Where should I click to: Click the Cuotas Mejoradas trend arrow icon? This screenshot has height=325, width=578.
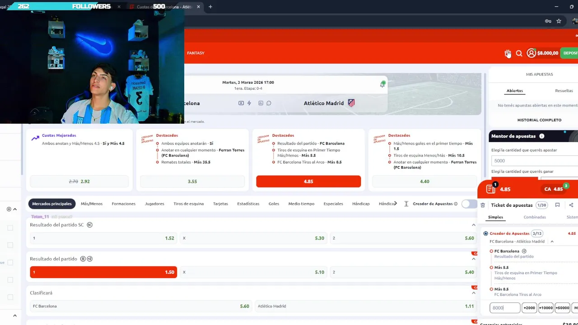(35, 138)
